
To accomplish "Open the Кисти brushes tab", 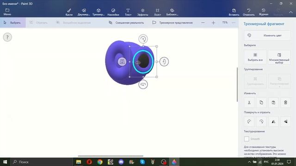I will coord(69,12).
